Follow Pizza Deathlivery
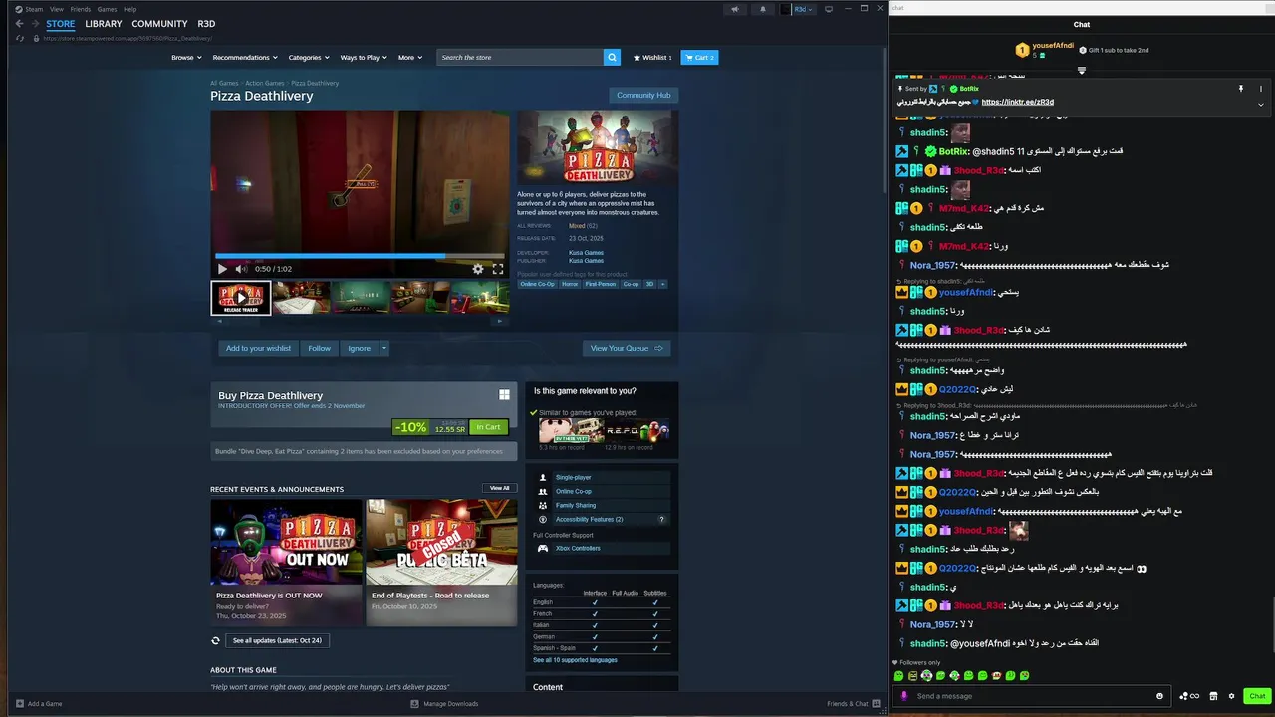This screenshot has height=717, width=1275. pyautogui.click(x=319, y=348)
